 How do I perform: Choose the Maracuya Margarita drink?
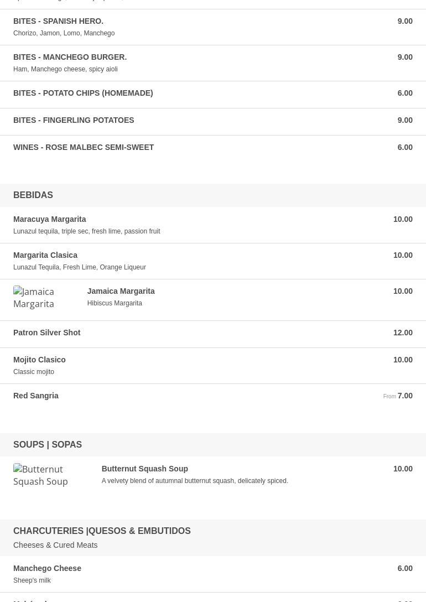pyautogui.click(x=213, y=225)
